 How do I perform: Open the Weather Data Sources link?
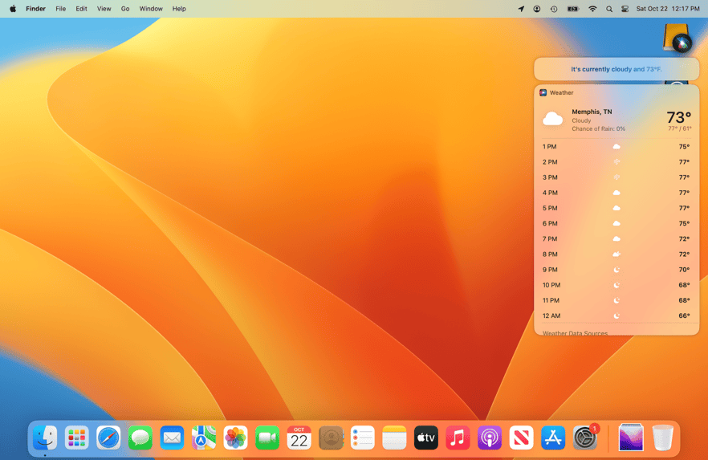pos(575,333)
